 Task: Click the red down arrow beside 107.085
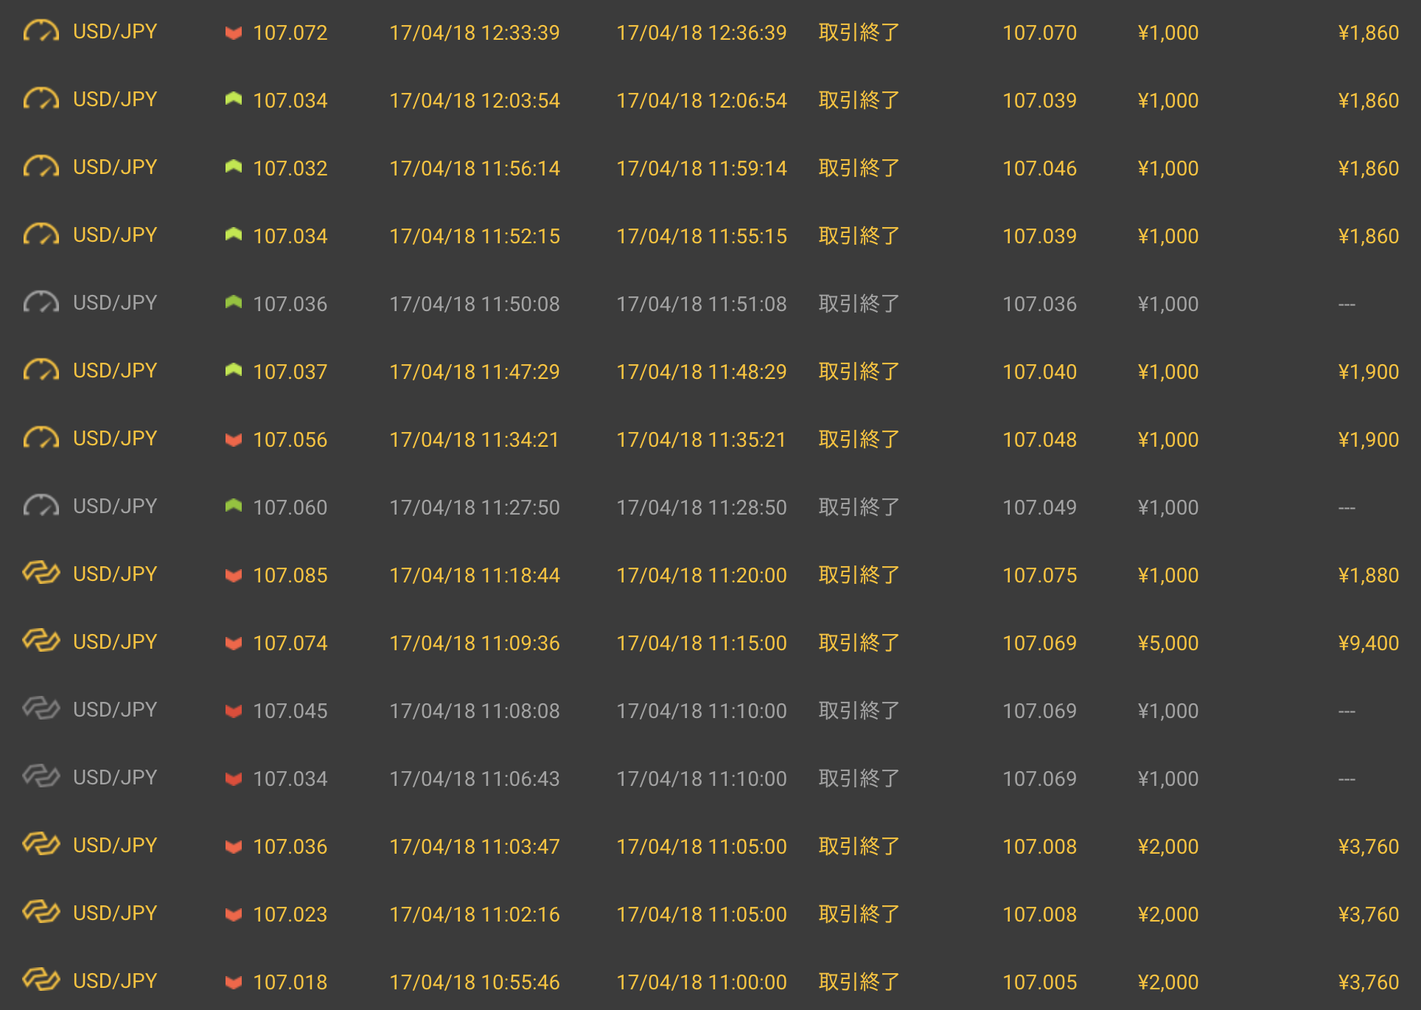[x=234, y=575]
